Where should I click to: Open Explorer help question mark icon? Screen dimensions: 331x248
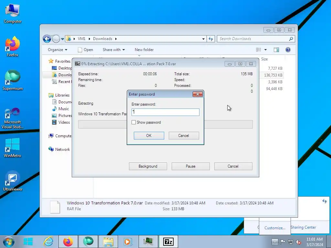point(288,50)
